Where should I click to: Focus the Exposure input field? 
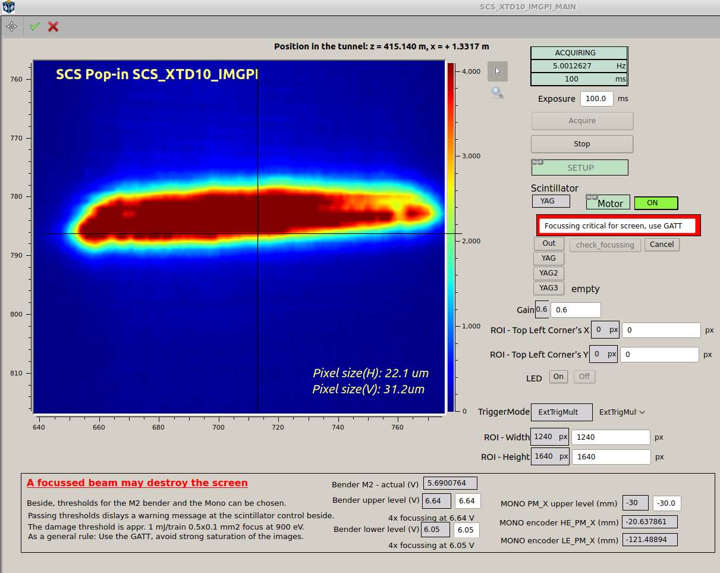coord(596,99)
